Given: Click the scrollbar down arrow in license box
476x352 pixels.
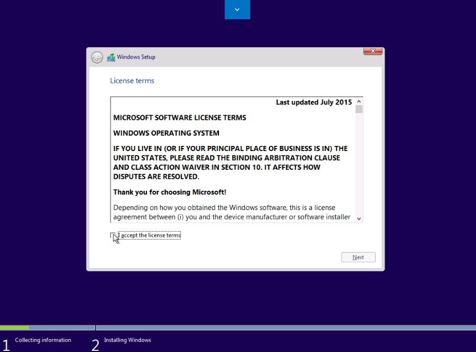Looking at the screenshot, I should click(x=359, y=218).
